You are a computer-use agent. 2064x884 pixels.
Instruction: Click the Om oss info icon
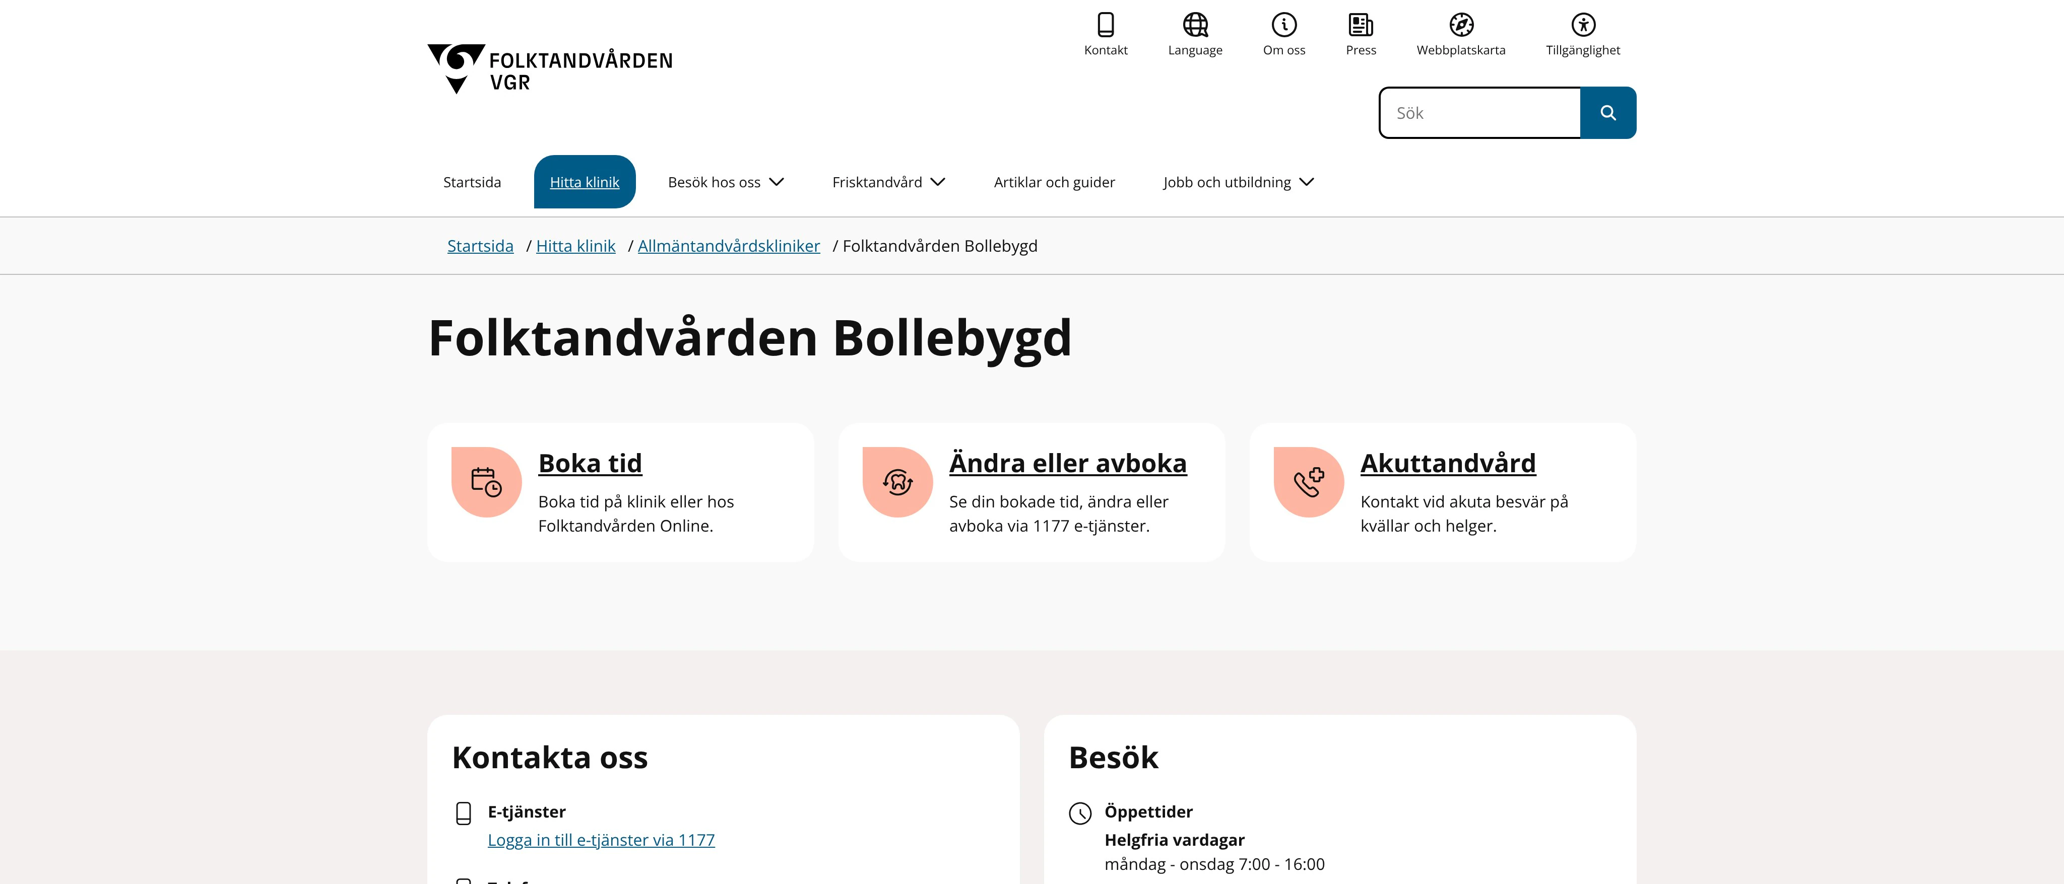[x=1283, y=25]
